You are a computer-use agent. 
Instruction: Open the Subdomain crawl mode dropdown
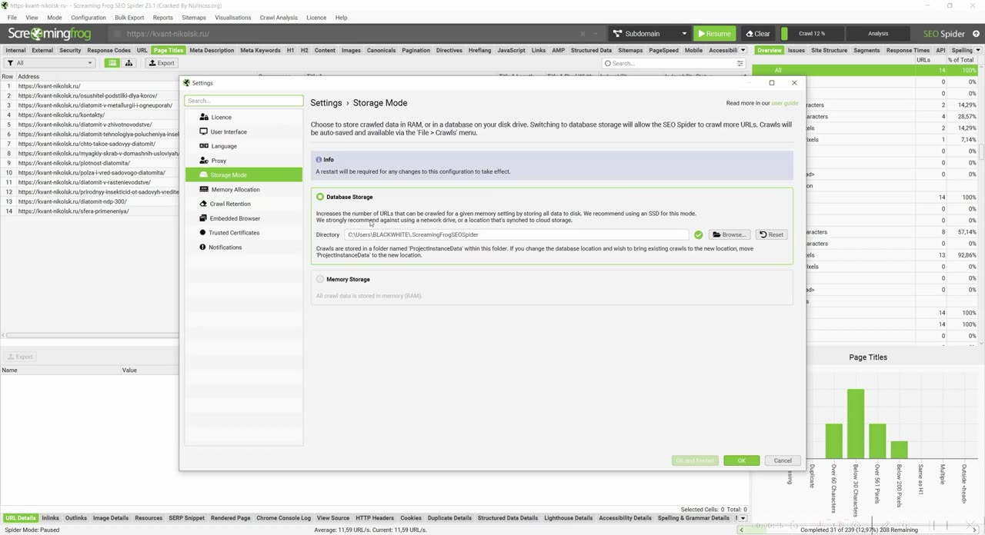coord(649,34)
